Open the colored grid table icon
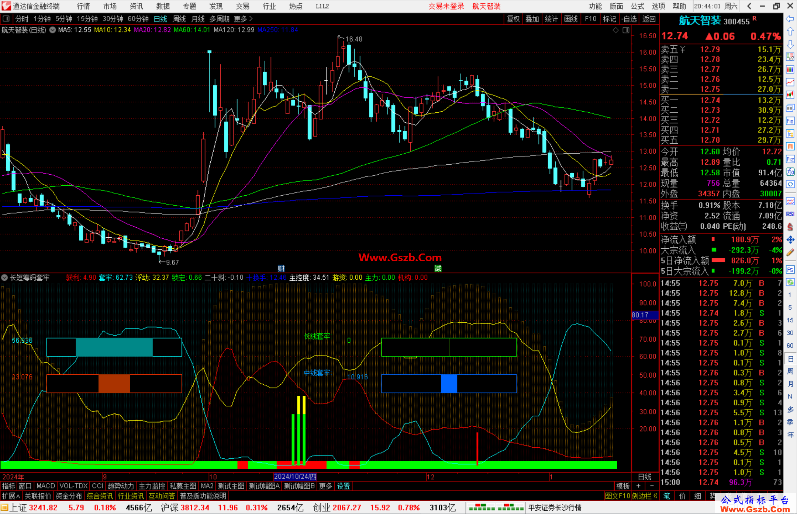Screen dimensions: 797x514 [x=790, y=70]
